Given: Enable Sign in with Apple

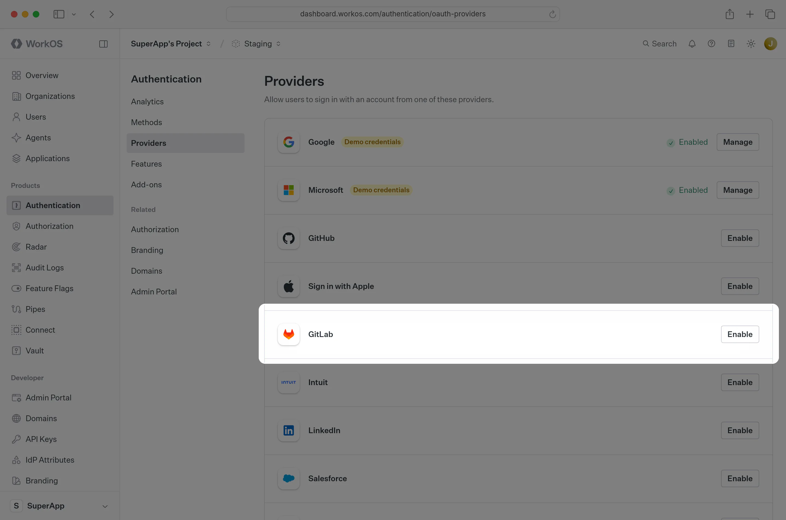Looking at the screenshot, I should [x=740, y=286].
